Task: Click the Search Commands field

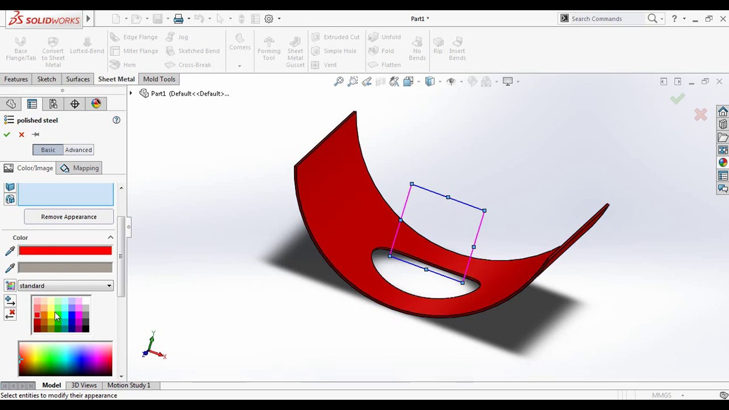Action: coord(608,19)
